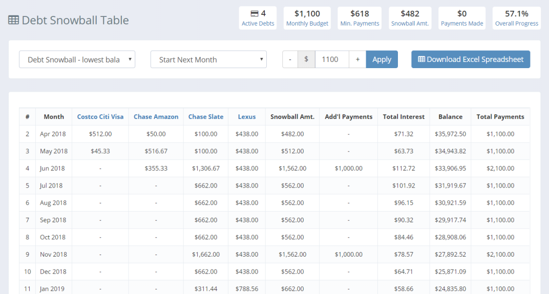The image size is (549, 294).
Task: Click the budget amount field showing 1100
Action: tap(332, 59)
